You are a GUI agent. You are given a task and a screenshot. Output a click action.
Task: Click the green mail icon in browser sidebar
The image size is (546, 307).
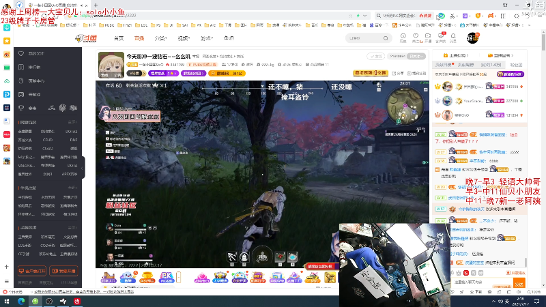[7, 68]
